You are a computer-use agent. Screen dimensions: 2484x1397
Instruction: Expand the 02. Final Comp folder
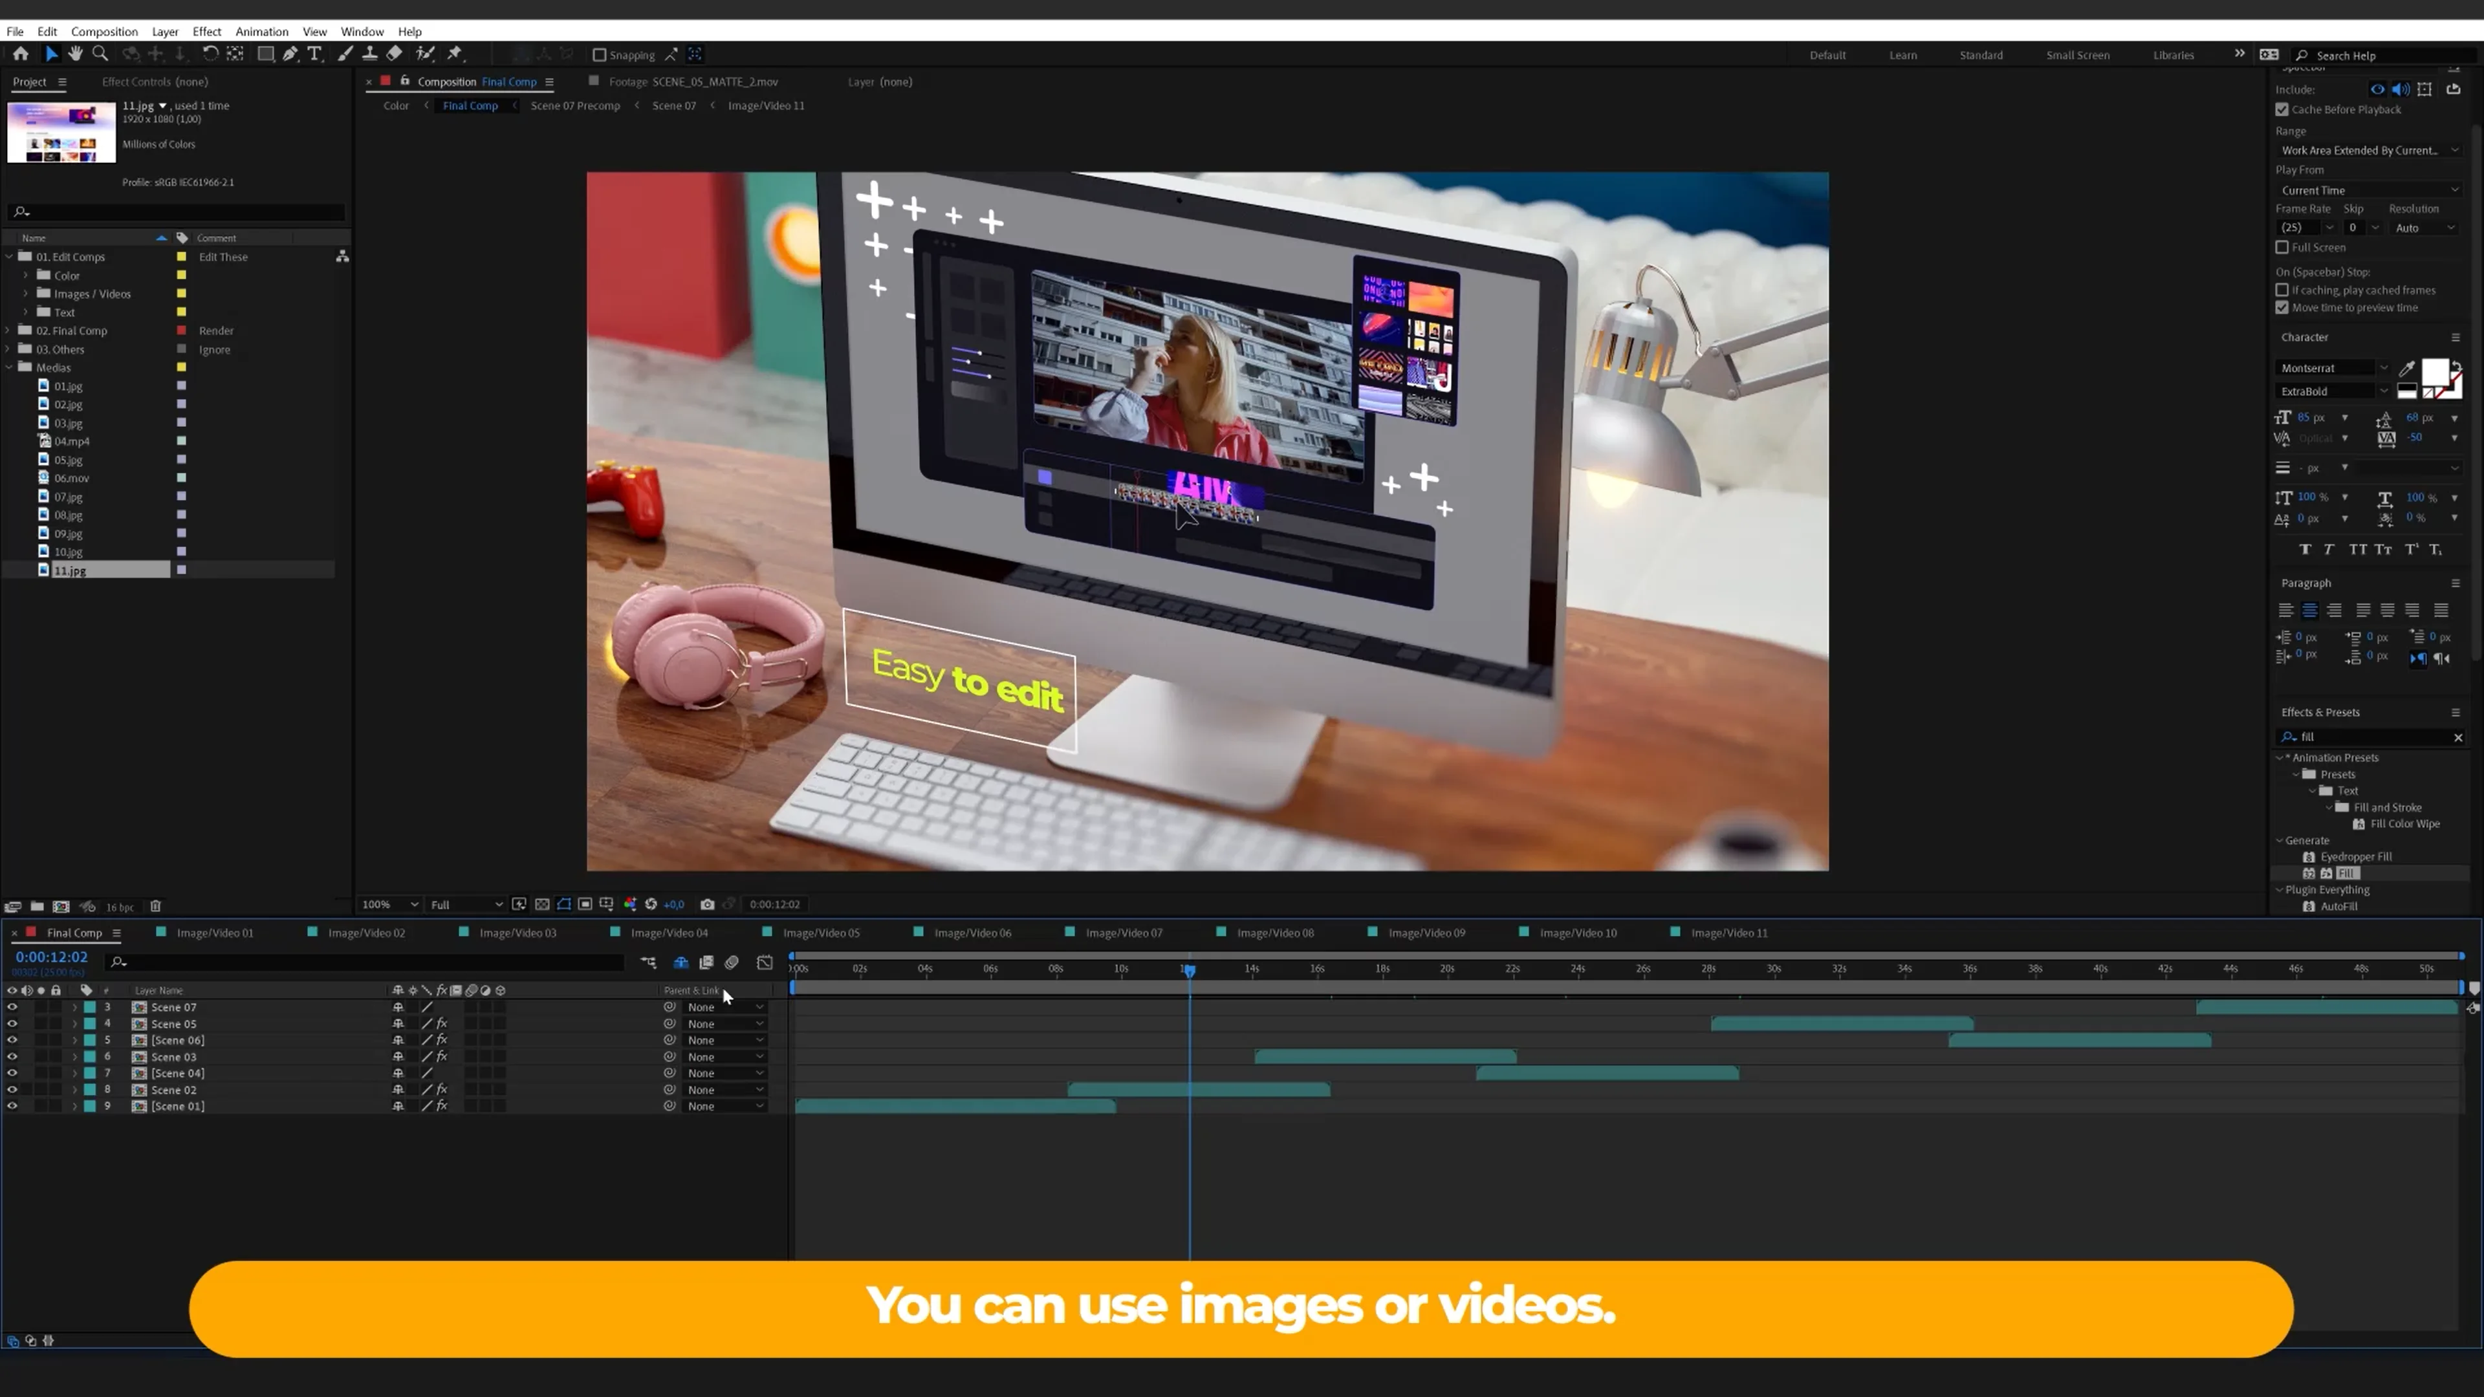click(x=8, y=330)
